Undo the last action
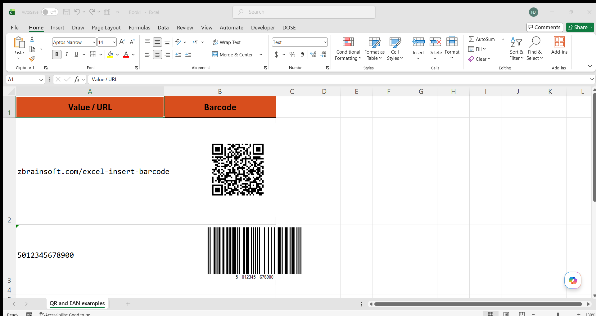Image resolution: width=596 pixels, height=316 pixels. click(77, 12)
